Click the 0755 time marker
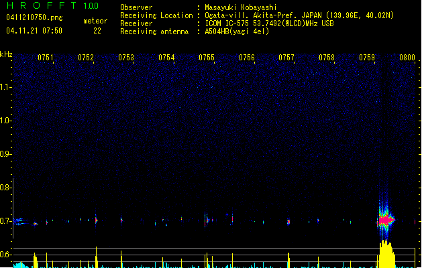 pos(207,58)
